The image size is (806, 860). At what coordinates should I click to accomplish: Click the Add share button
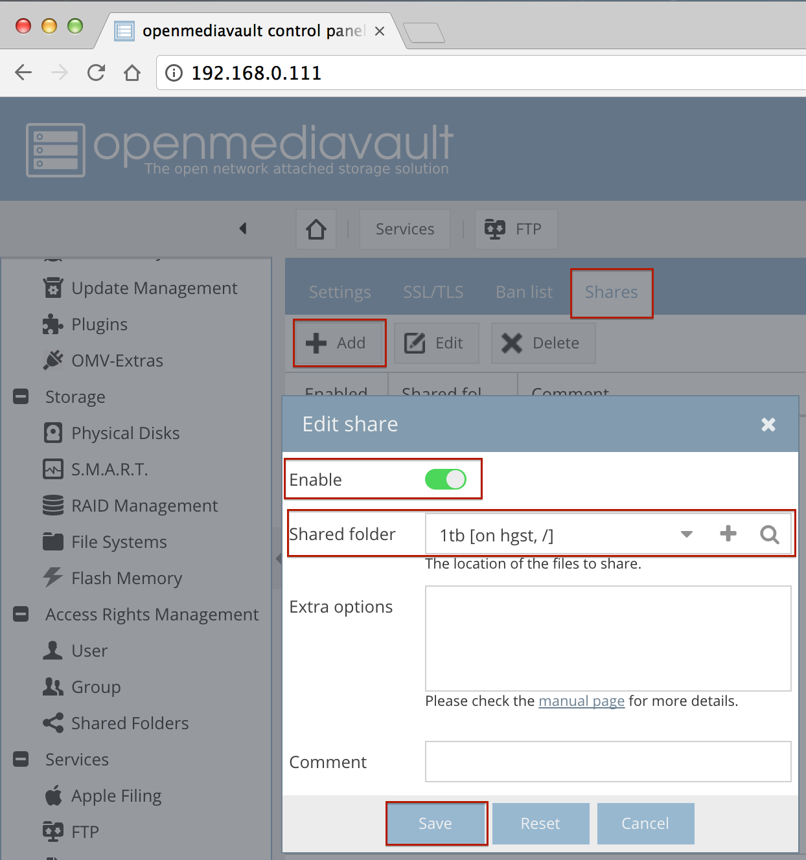tap(340, 343)
